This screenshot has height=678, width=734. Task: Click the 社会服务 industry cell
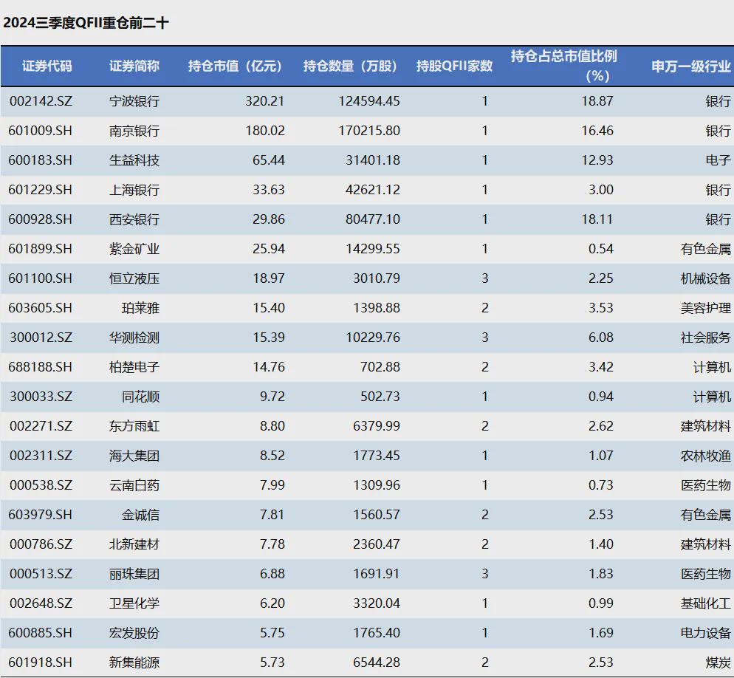click(x=705, y=337)
